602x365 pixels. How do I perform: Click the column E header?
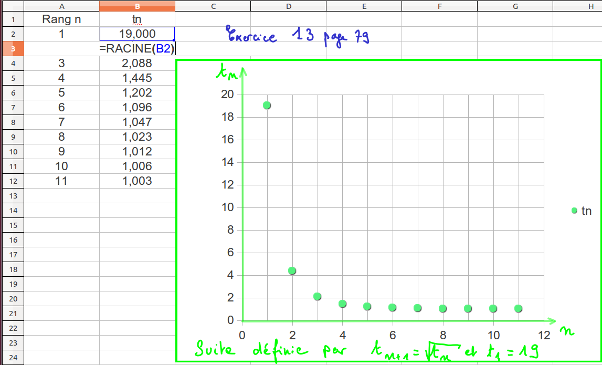[364, 6]
